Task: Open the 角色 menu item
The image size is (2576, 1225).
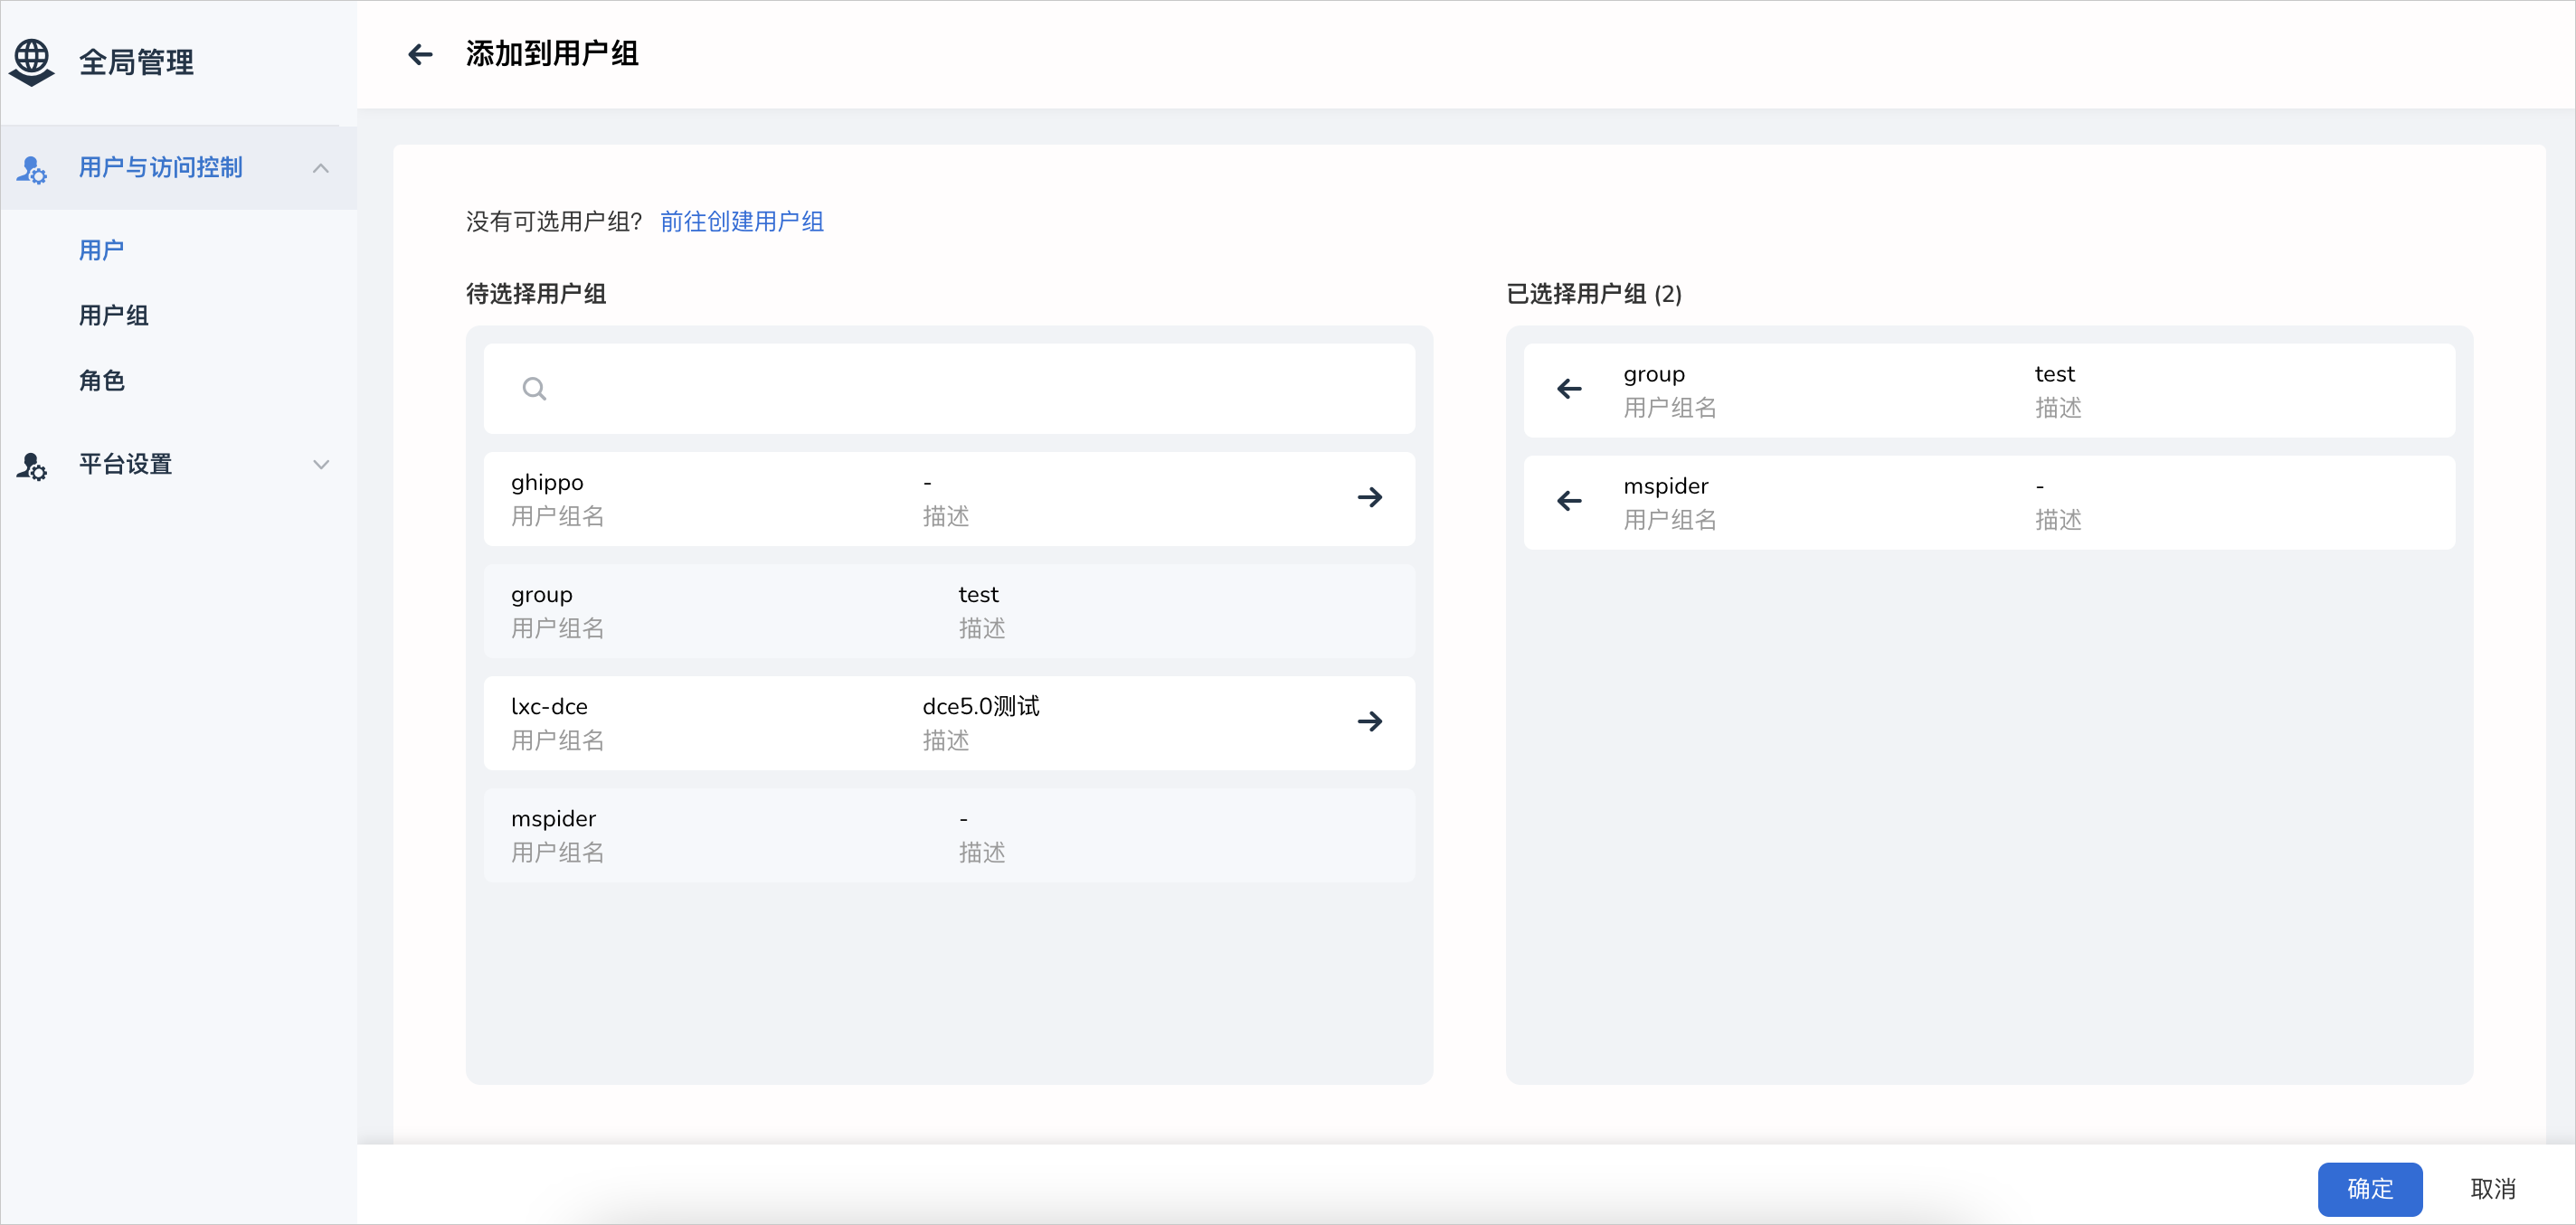Action: click(x=101, y=381)
